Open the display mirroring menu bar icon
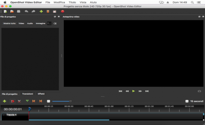This screenshot has width=205, height=125. [x=161, y=2]
